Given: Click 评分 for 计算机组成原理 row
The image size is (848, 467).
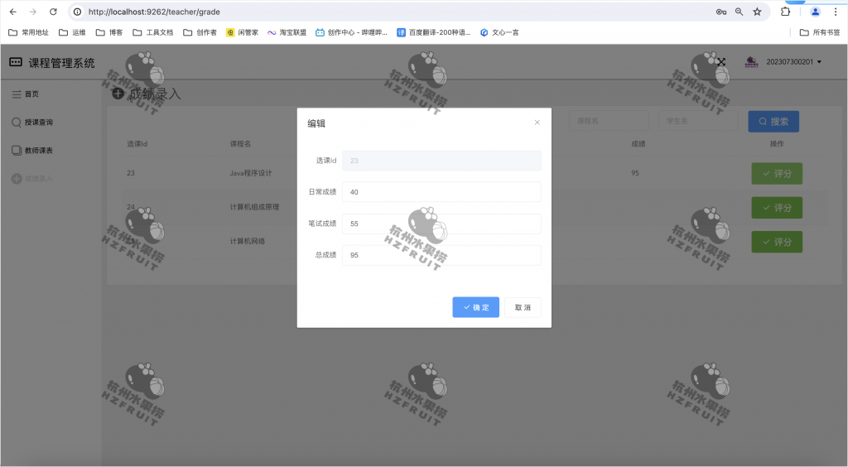Looking at the screenshot, I should pyautogui.click(x=777, y=208).
